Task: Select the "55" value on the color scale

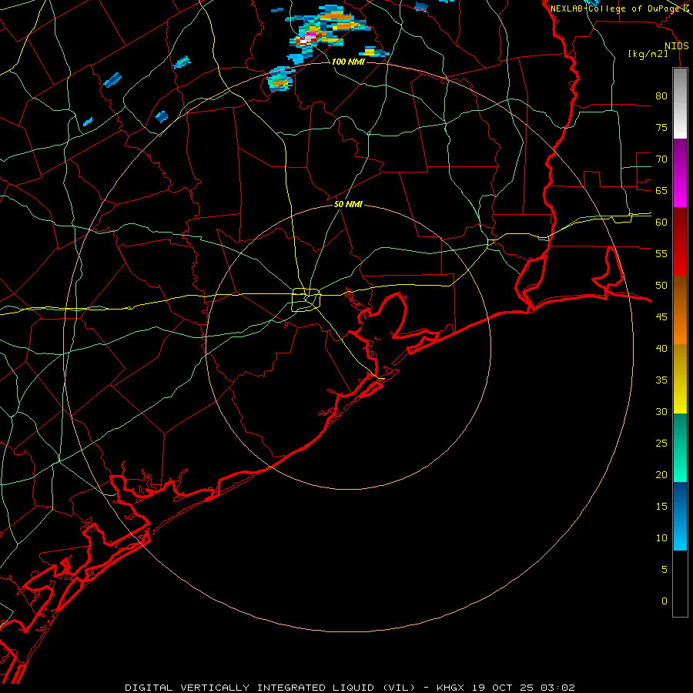Action: (661, 254)
